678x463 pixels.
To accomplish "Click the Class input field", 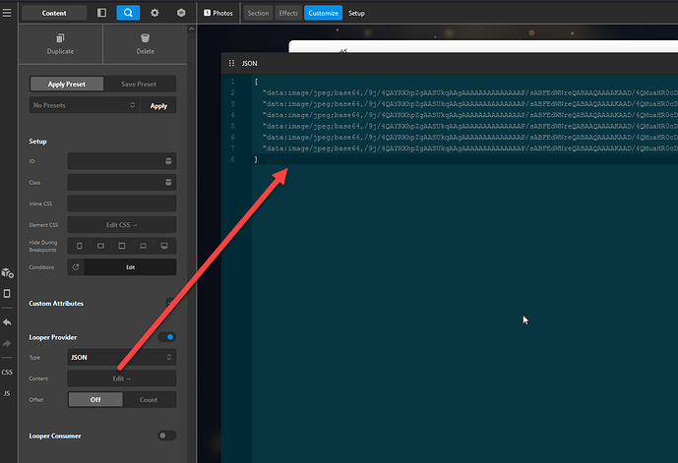I will coord(121,182).
